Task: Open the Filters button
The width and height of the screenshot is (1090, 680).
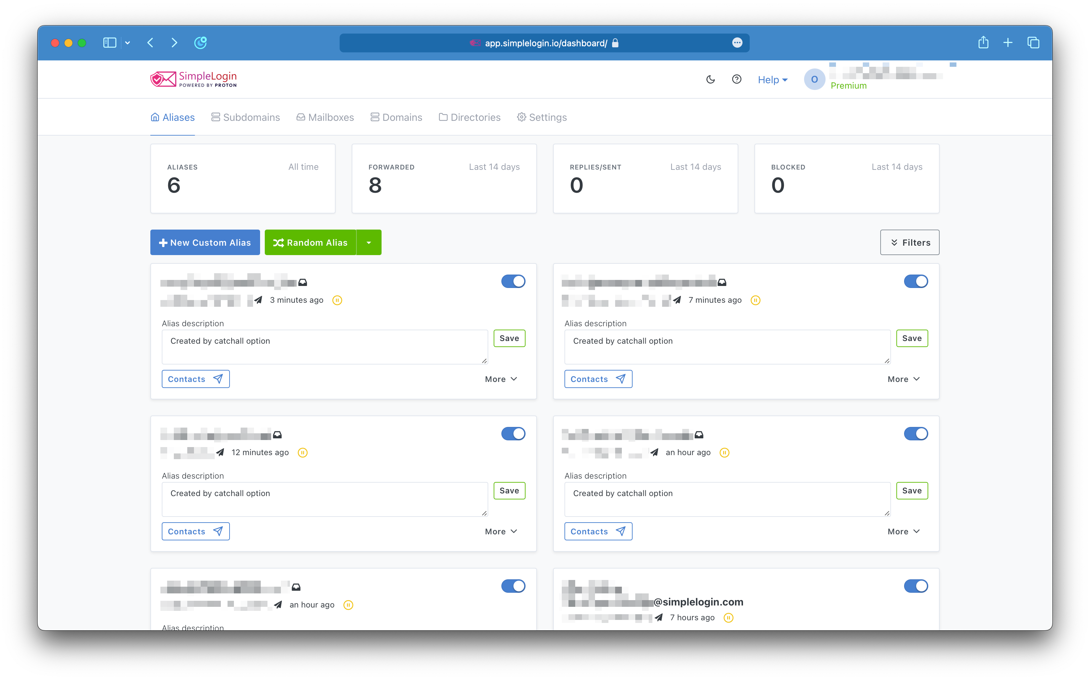Action: pyautogui.click(x=909, y=243)
